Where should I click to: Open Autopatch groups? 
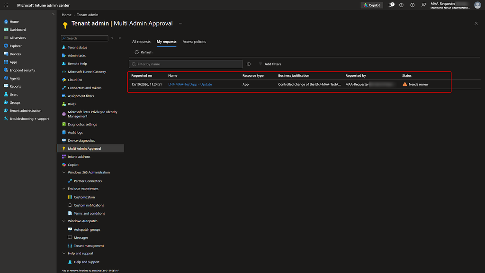click(87, 229)
